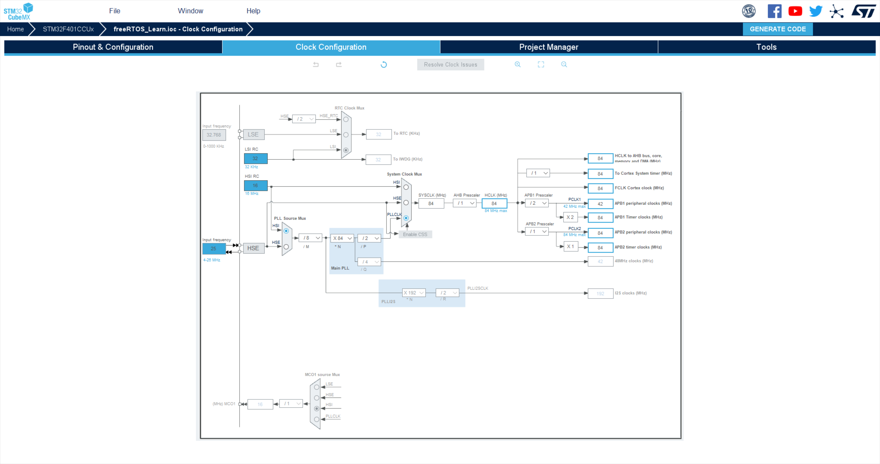Screen dimensions: 880x464
Task: Open the PLL X 84 multiplier dropdown
Action: coord(342,238)
